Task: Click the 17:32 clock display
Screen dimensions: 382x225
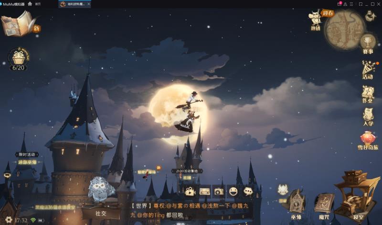Action: pyautogui.click(x=21, y=220)
